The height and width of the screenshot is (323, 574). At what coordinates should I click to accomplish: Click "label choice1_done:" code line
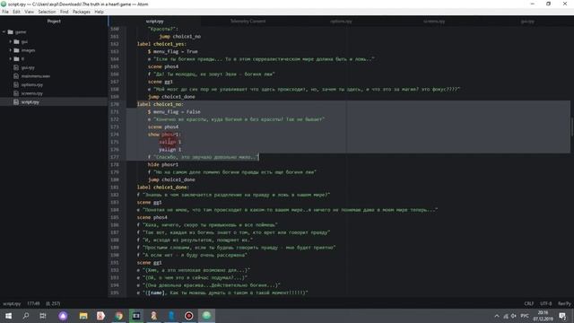click(x=163, y=188)
